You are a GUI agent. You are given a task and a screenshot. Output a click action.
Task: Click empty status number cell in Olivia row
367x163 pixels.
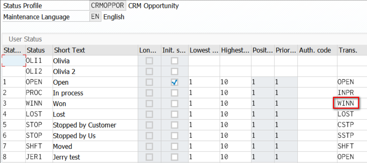14,61
